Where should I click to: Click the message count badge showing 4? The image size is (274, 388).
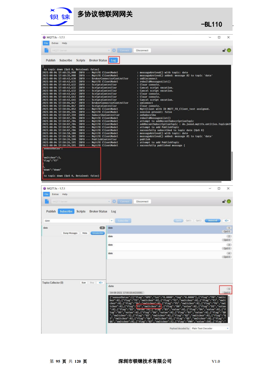[x=102, y=228]
